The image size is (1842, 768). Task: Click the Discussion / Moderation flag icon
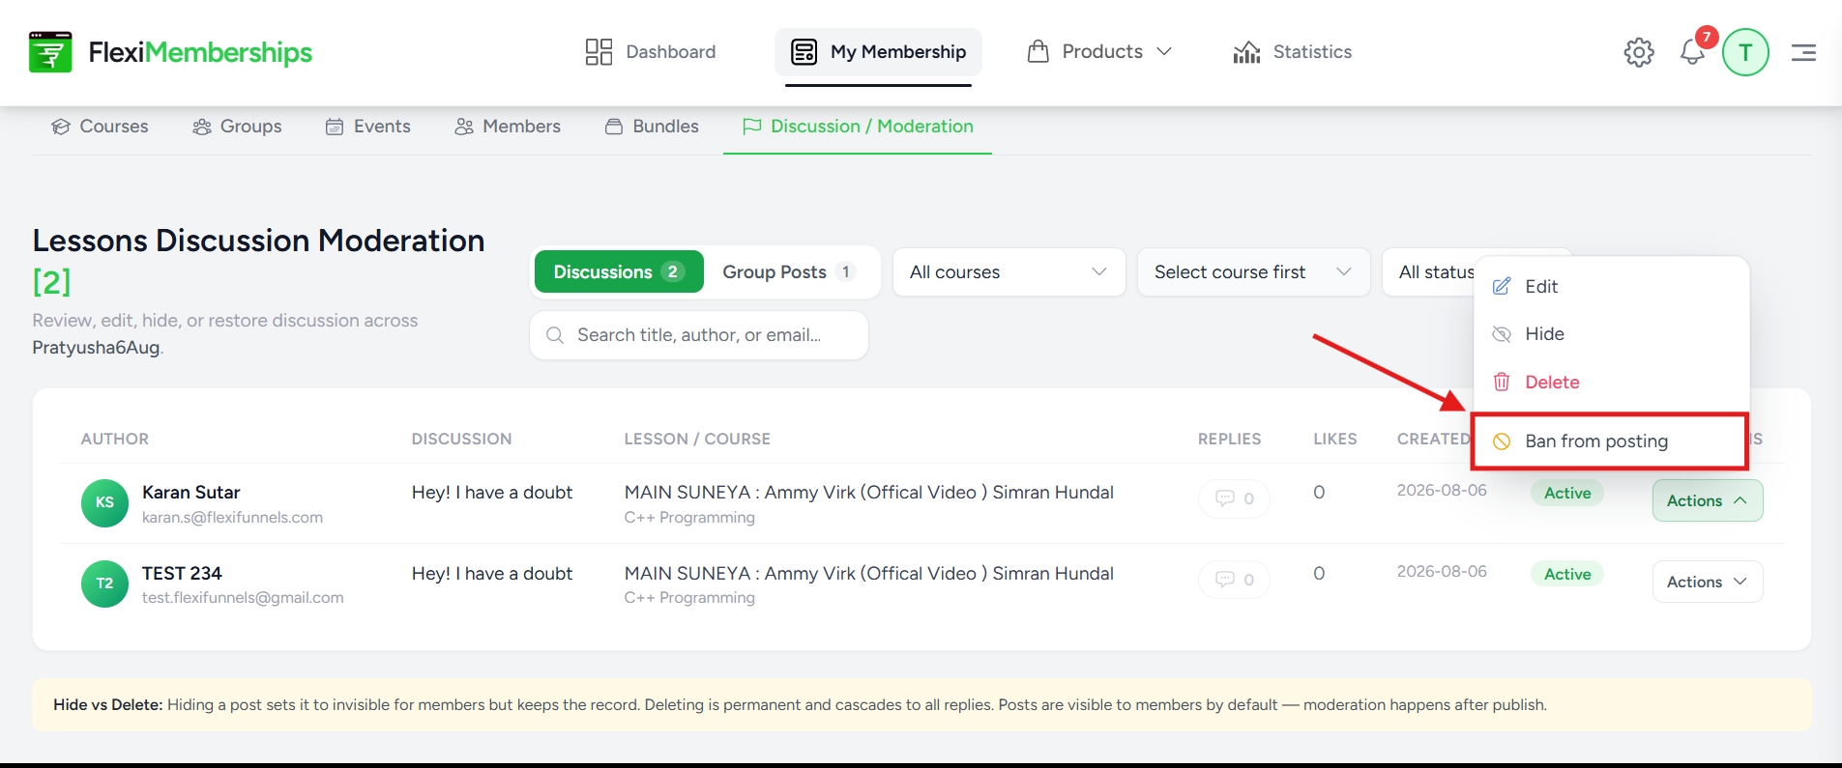point(752,127)
